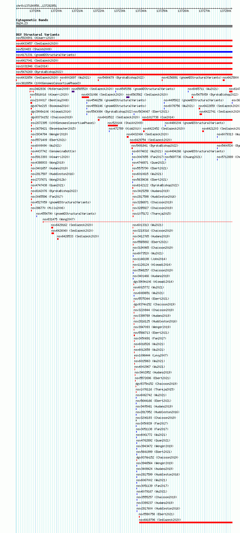The image size is (240, 533).
Task: Select the red nsv6419796 (Sedlazeck2020) bar
Action: point(186,522)
